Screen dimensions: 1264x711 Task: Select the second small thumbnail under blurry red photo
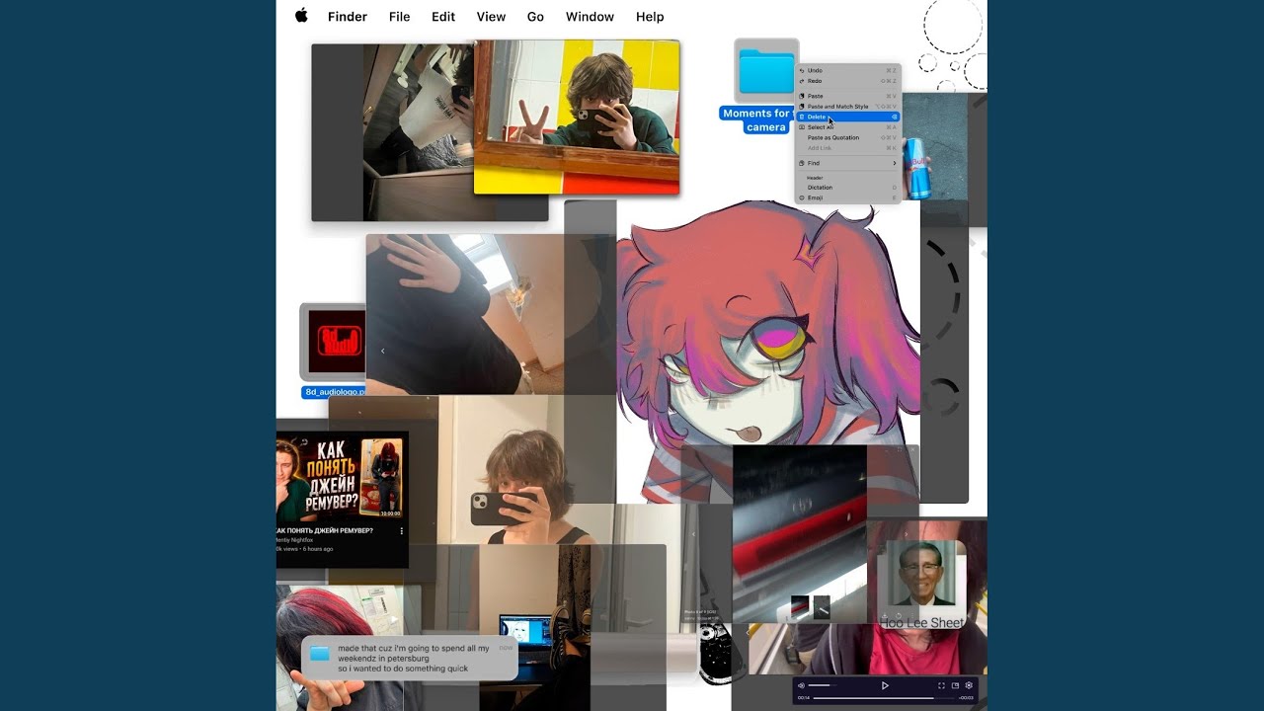tap(822, 606)
